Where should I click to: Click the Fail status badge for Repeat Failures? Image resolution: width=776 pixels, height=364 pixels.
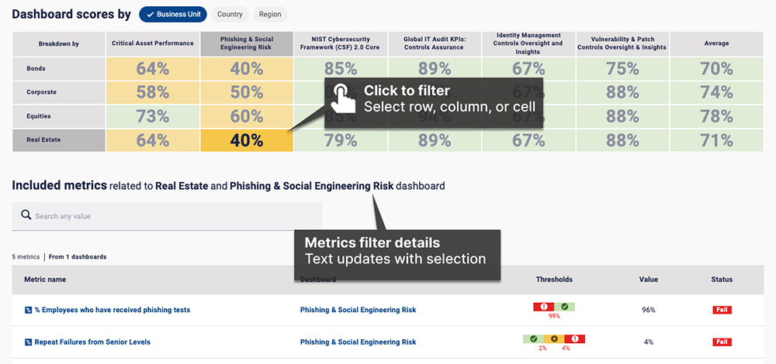click(x=722, y=342)
